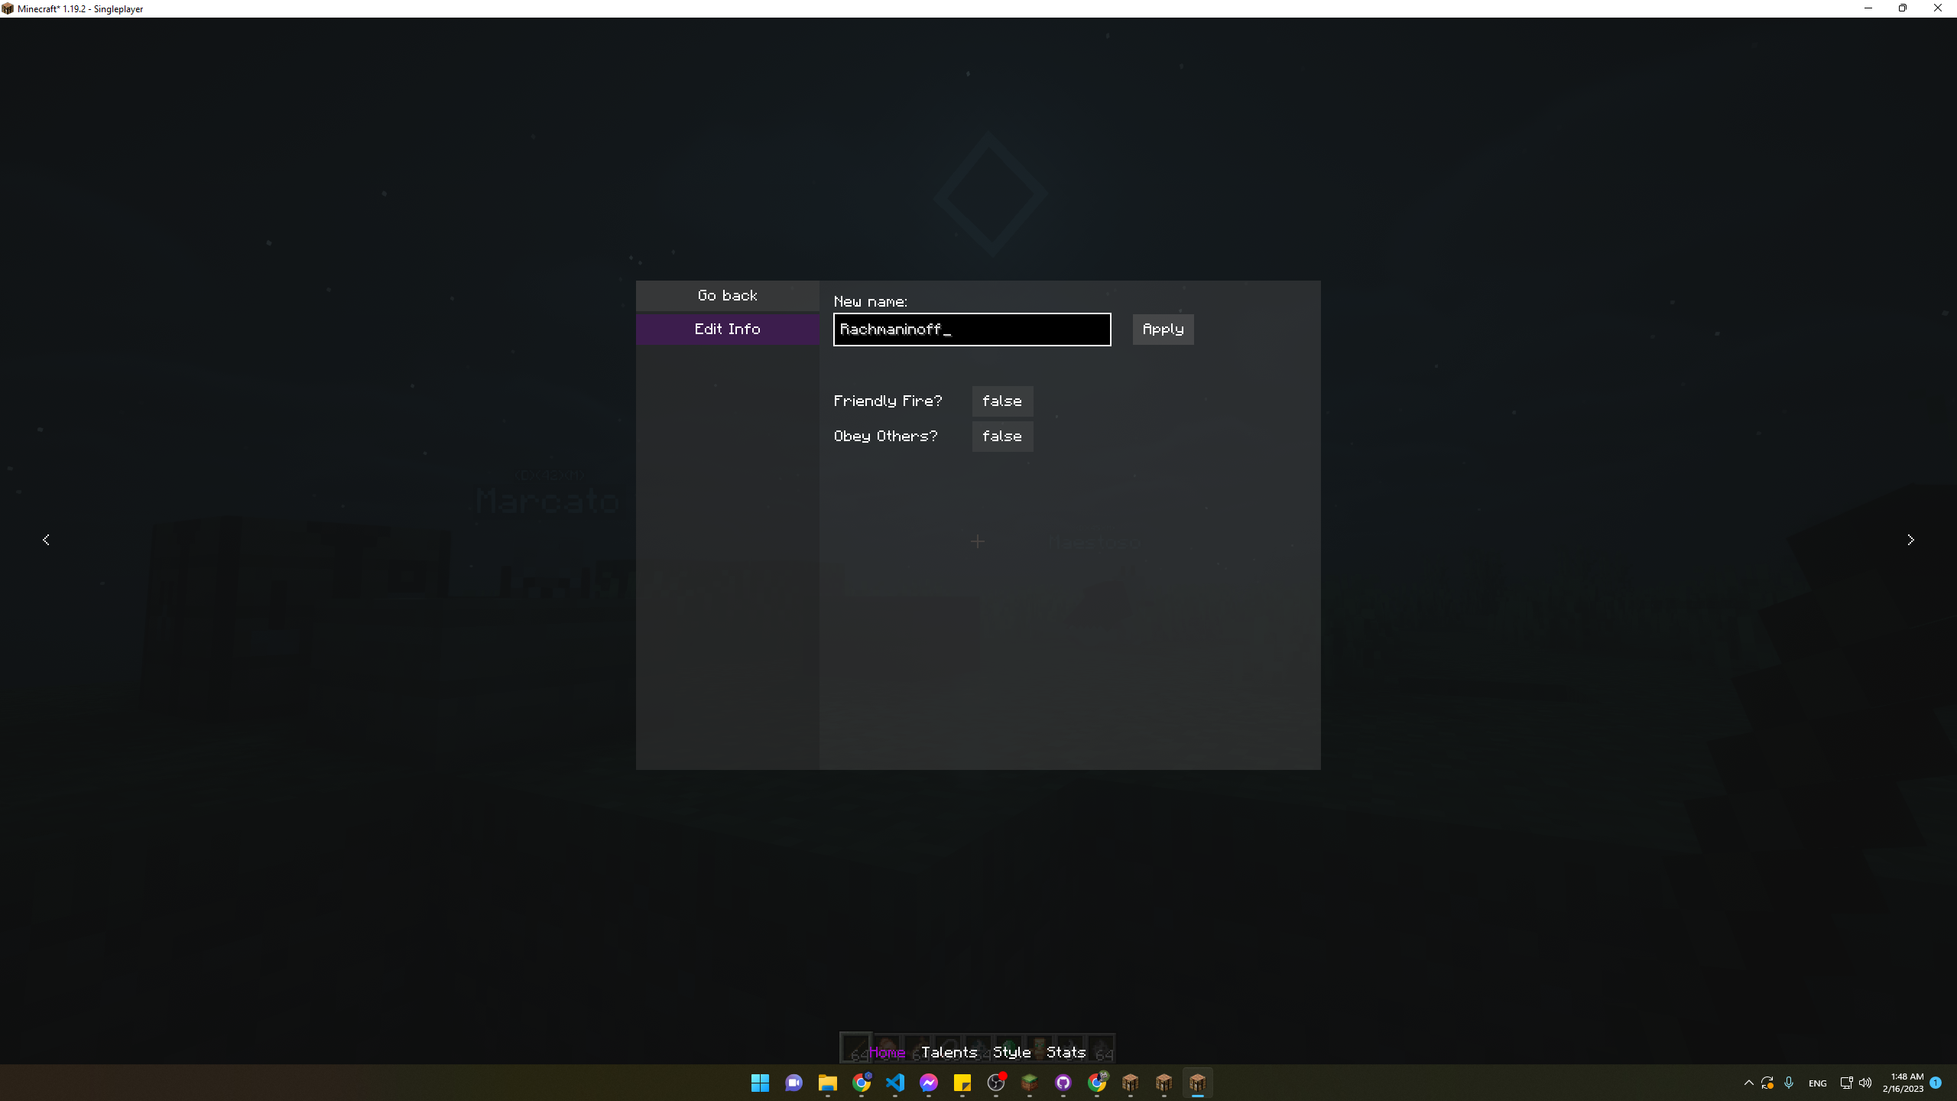Click the microphone tray icon
The height and width of the screenshot is (1101, 1957).
coord(1789,1083)
